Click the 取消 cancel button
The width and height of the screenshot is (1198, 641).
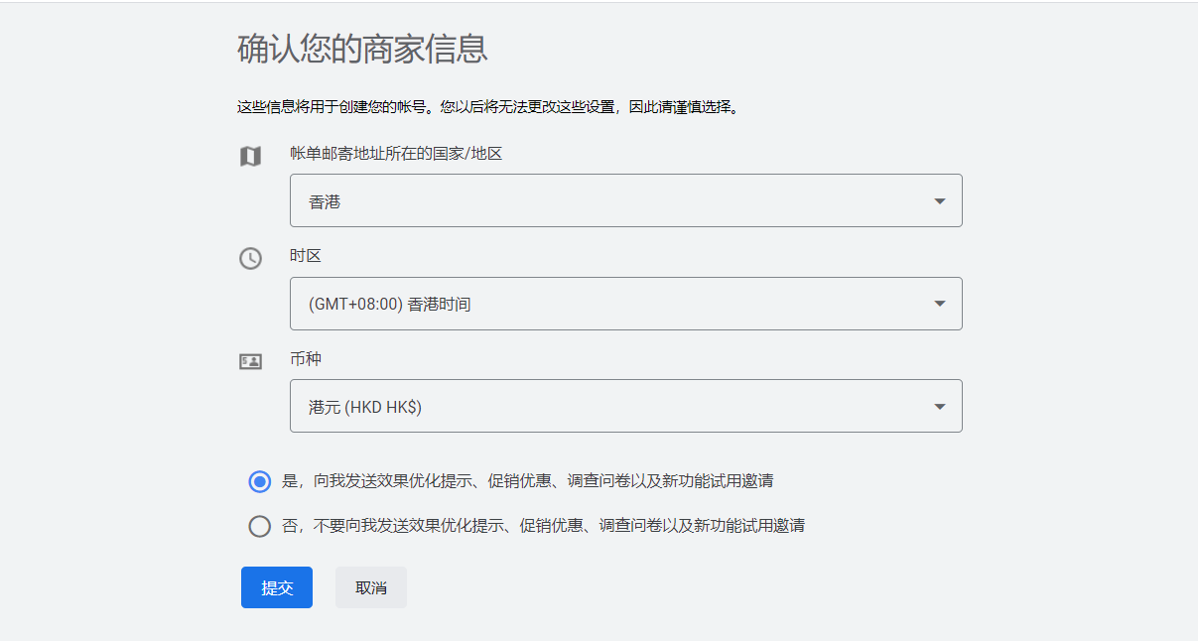click(x=371, y=587)
